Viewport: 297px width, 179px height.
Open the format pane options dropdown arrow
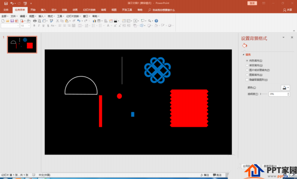(x=283, y=37)
